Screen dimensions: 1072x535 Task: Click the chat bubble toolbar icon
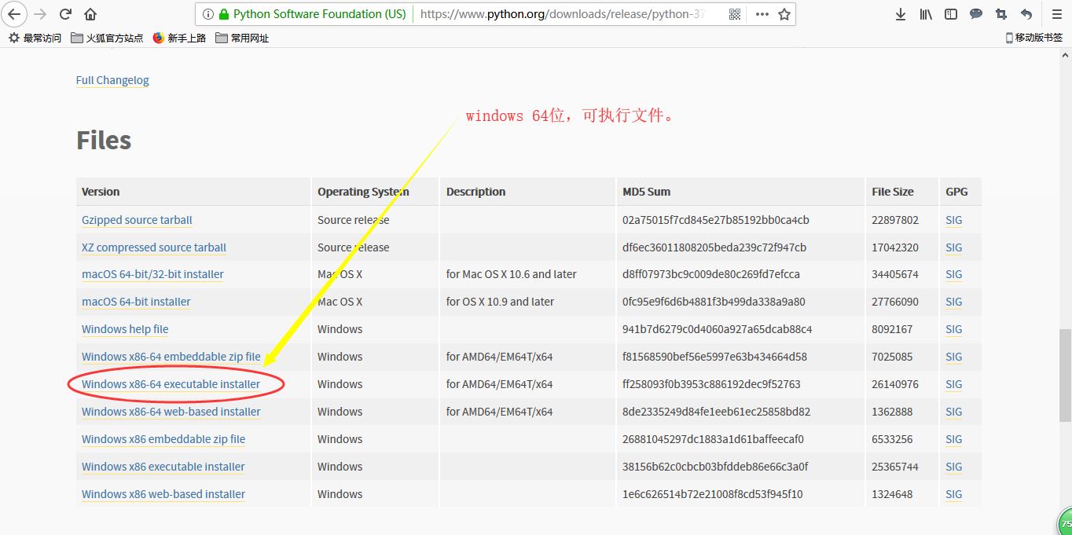tap(976, 14)
